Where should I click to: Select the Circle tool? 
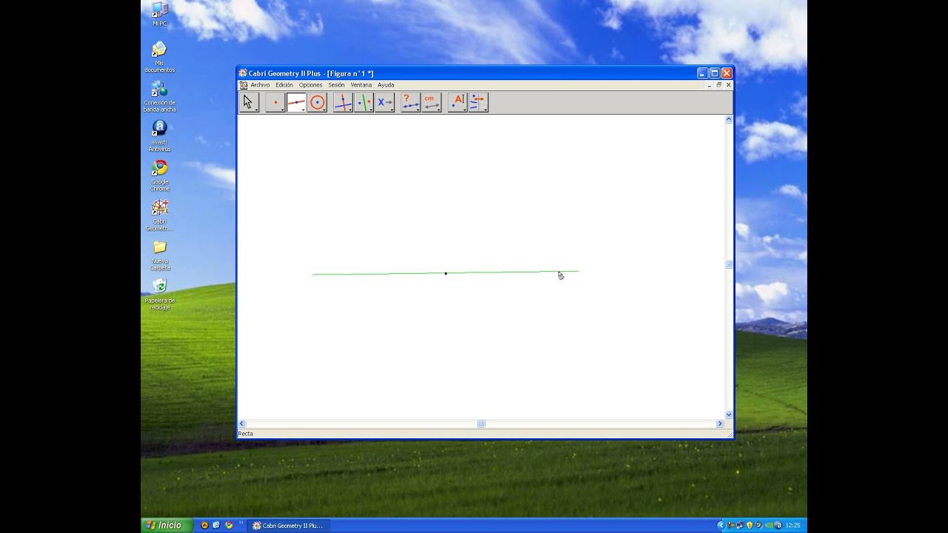click(317, 102)
